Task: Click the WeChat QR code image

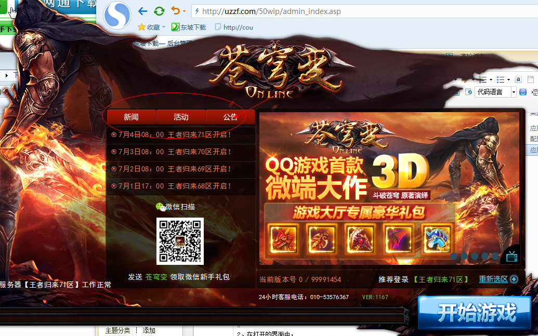Action: pos(180,241)
